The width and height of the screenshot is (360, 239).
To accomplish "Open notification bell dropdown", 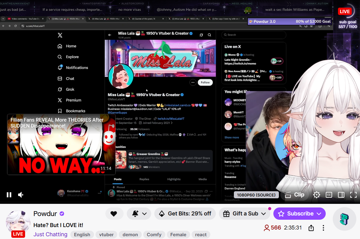I will click(139, 214).
